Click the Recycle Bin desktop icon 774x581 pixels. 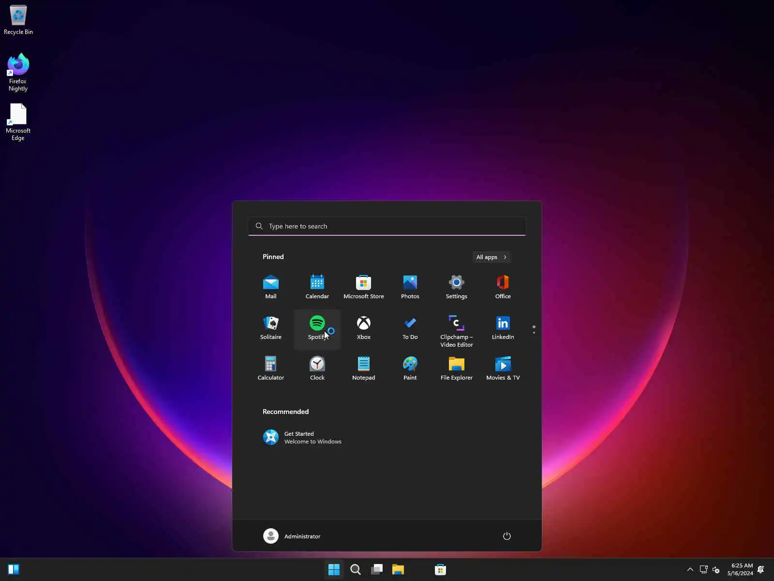[x=18, y=20]
